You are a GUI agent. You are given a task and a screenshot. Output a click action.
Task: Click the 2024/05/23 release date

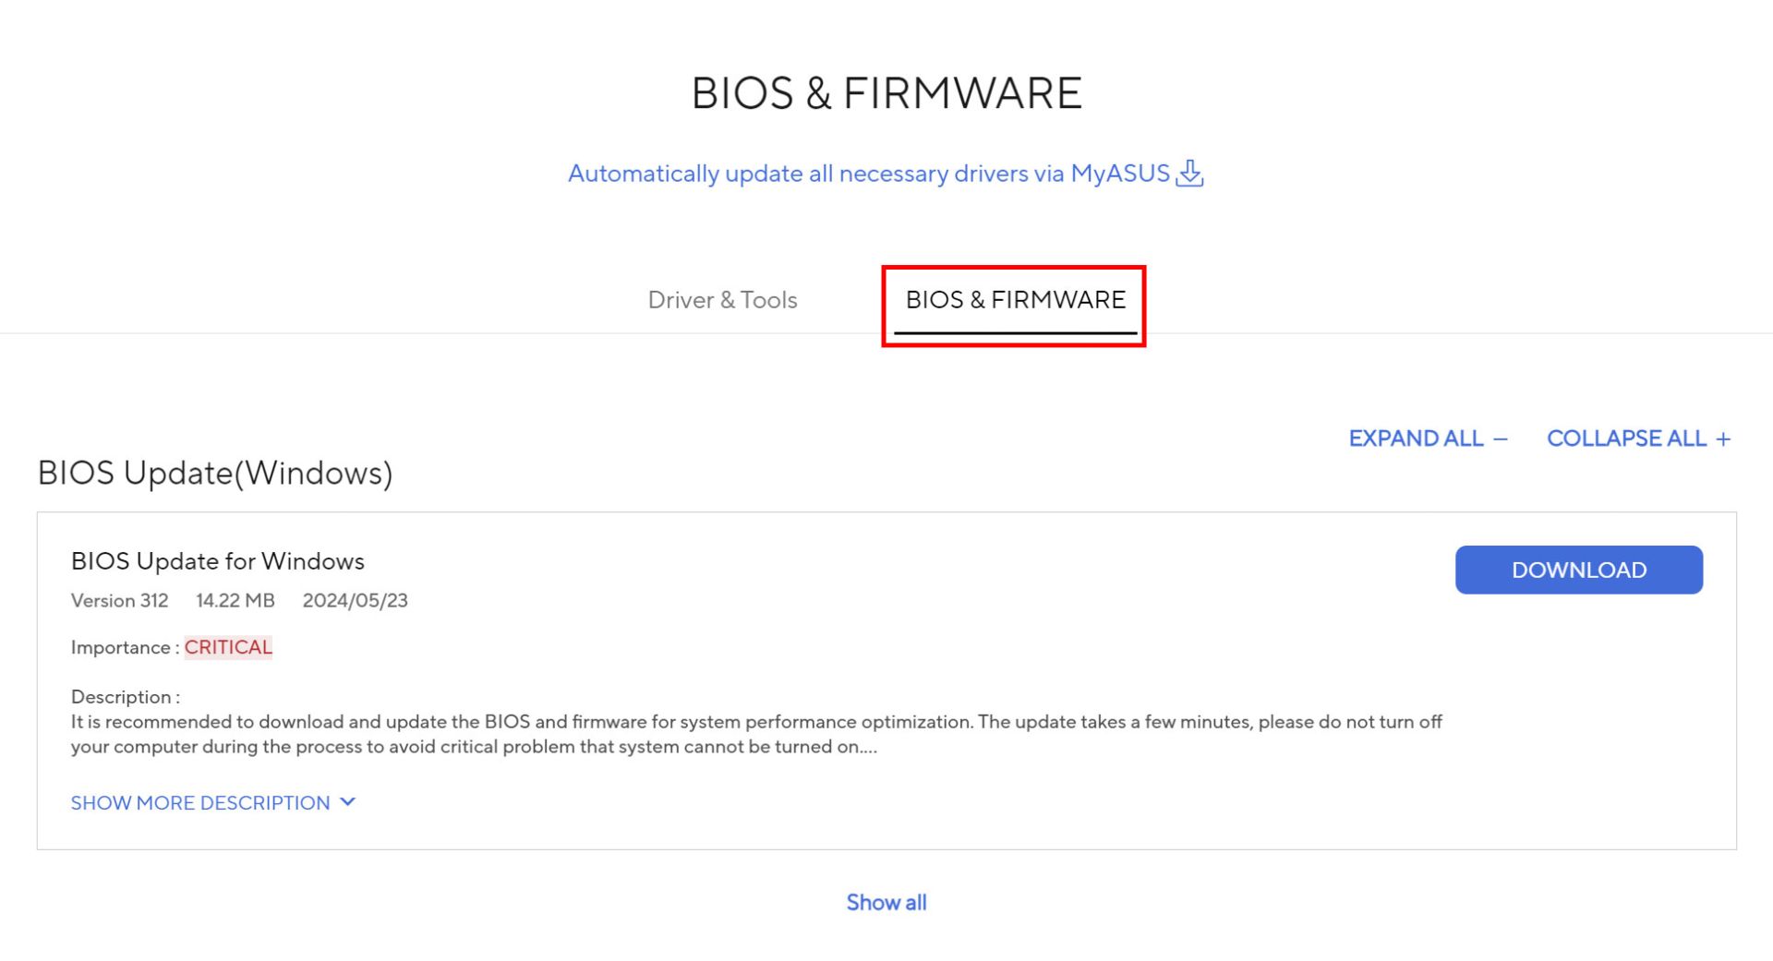point(355,601)
